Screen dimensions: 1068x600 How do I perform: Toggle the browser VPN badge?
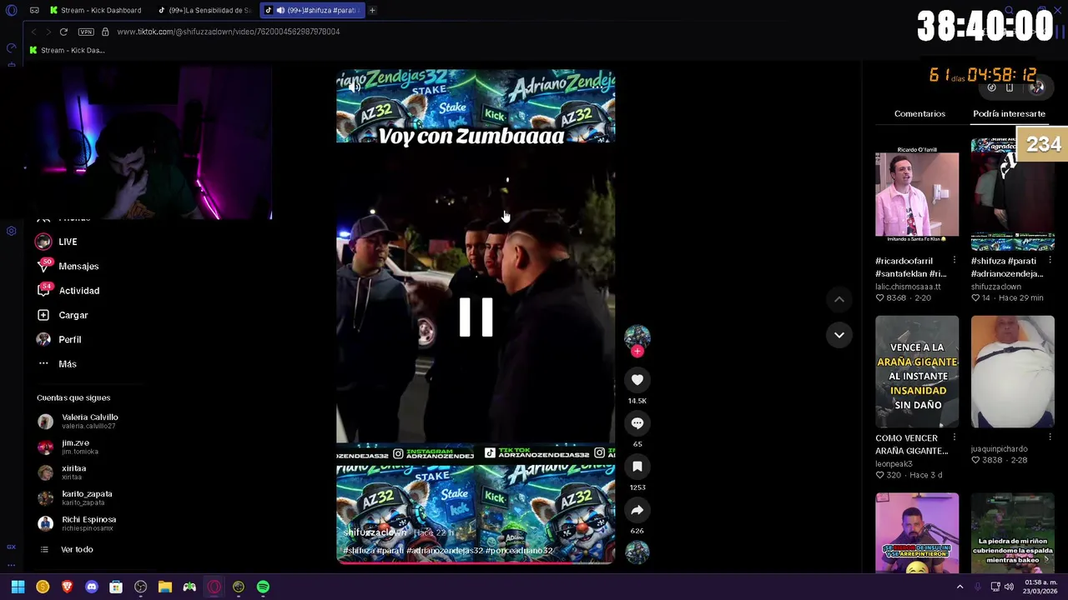(x=86, y=32)
